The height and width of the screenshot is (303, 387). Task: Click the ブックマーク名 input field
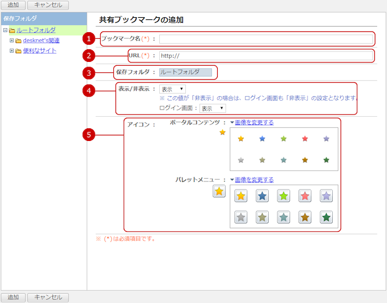(266, 39)
